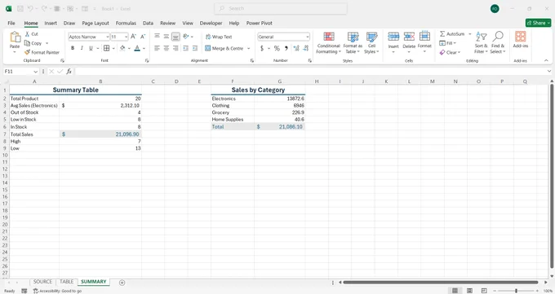Click the Decrease Indent icon

tap(185, 48)
